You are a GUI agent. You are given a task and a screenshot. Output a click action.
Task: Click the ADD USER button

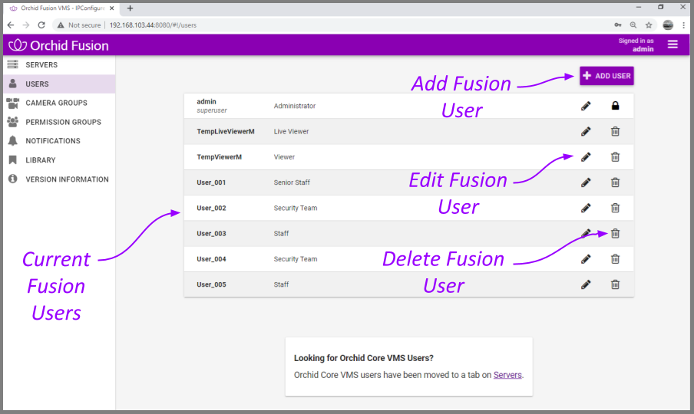[606, 76]
